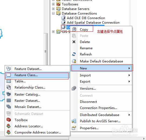Click the Refresh arrows icon

coord(74,54)
